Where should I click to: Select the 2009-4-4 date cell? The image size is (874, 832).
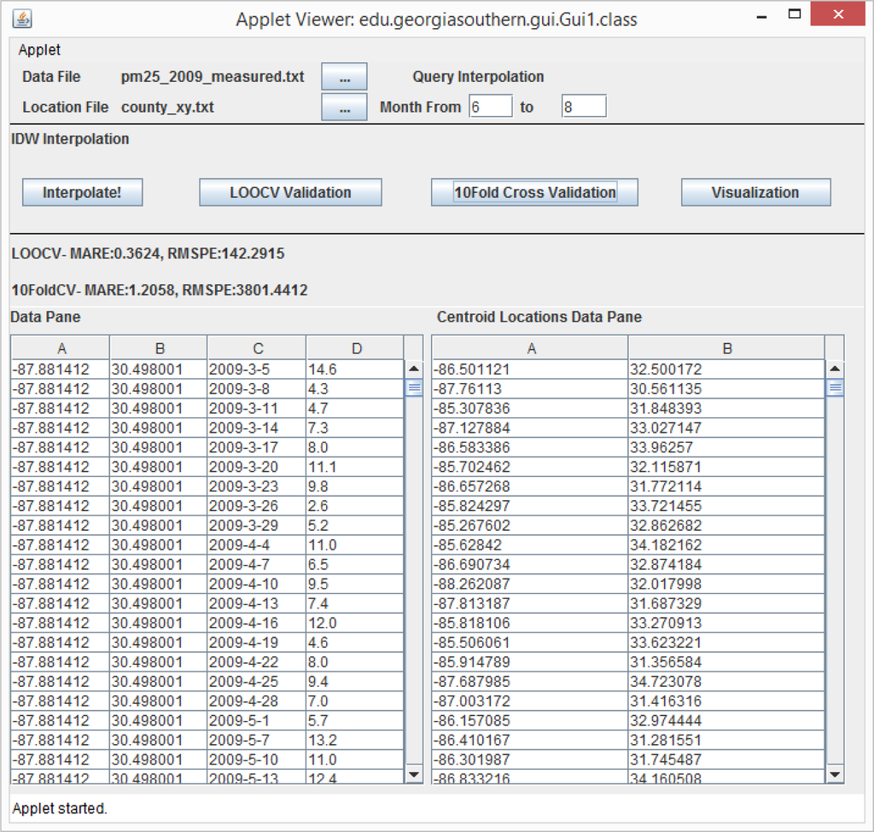coord(256,544)
